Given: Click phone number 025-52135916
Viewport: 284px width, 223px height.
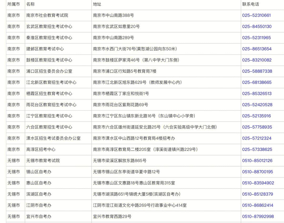Looking at the screenshot, I should tap(256, 116).
